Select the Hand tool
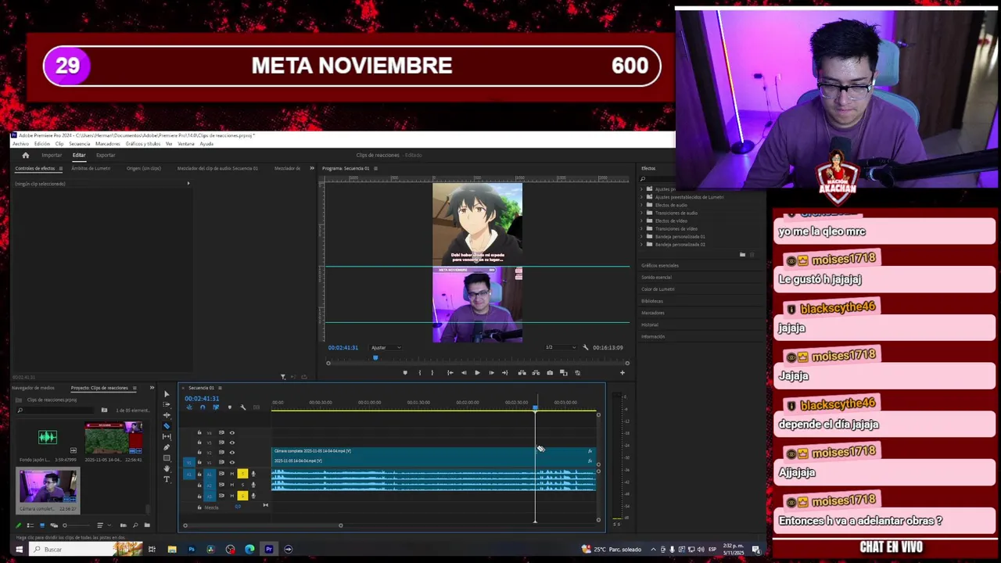Image resolution: width=1001 pixels, height=563 pixels. point(167,468)
